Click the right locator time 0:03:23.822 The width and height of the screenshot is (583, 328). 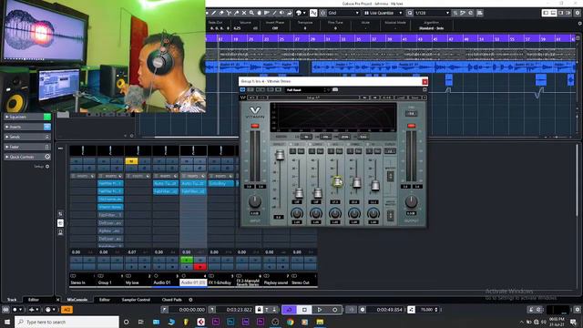pyautogui.click(x=240, y=310)
